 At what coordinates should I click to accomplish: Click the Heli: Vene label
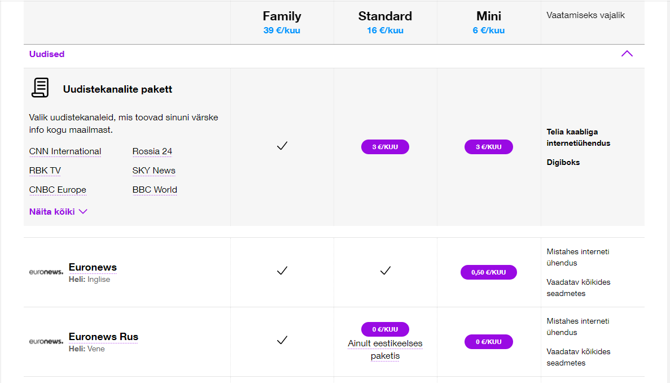point(87,349)
